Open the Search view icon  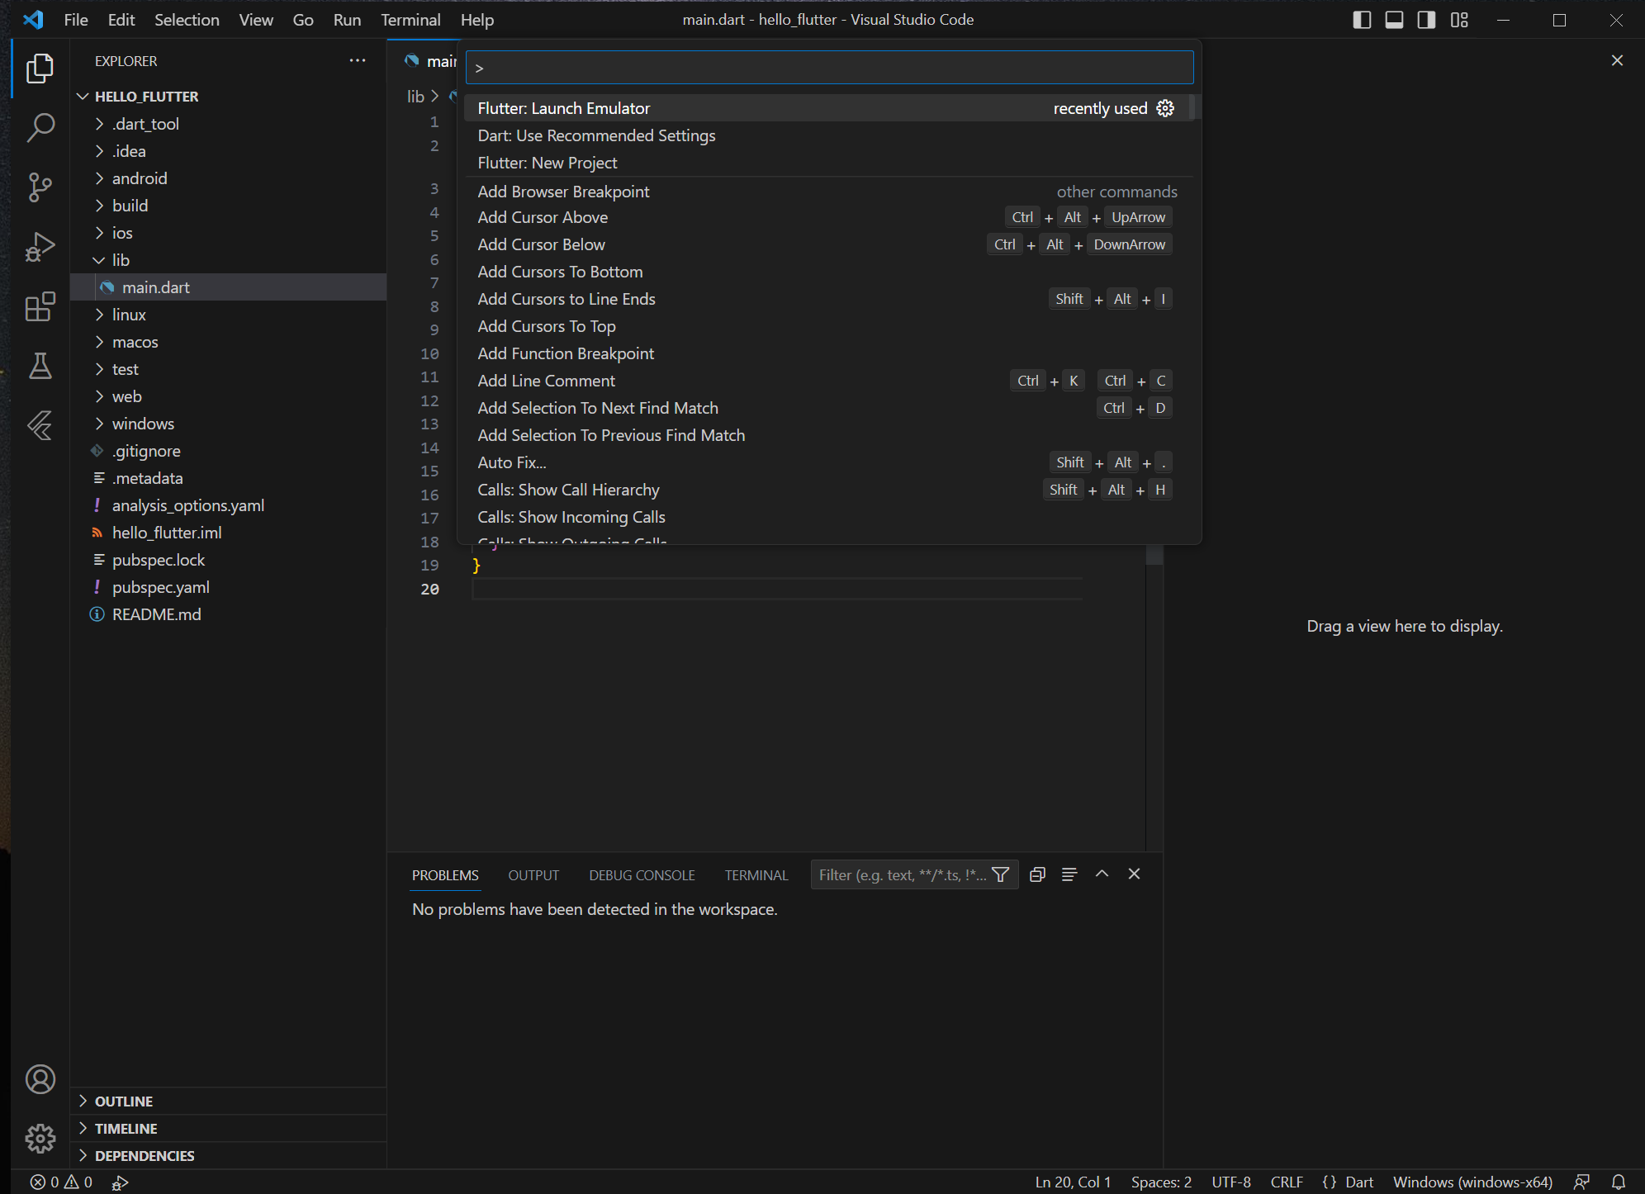pos(40,128)
